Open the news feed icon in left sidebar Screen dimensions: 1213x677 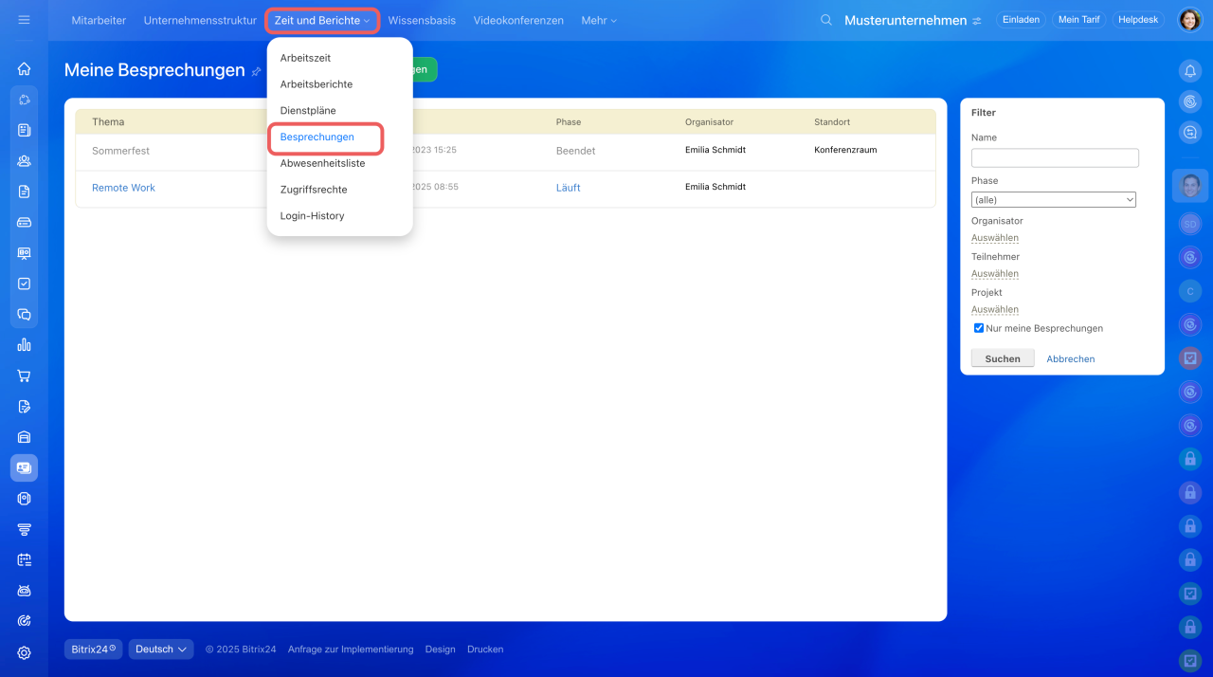(24, 130)
